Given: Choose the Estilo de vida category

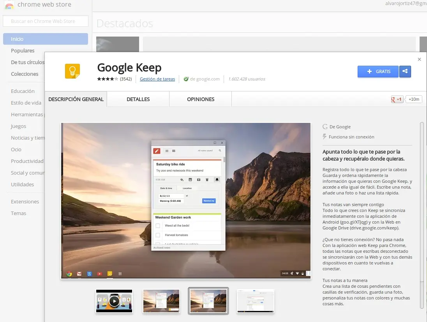Looking at the screenshot, I should [x=26, y=103].
